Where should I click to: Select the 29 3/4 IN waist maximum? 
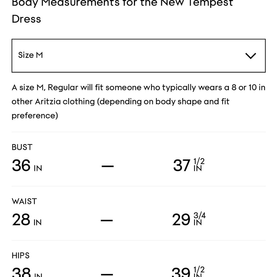click(x=189, y=219)
